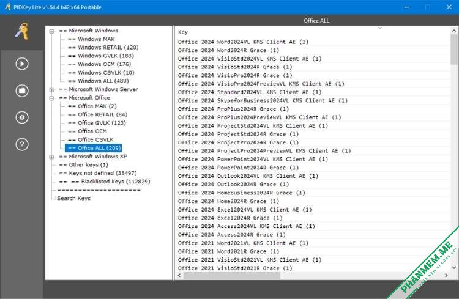Select Office MAK (2) tree item
459x299 pixels.
point(92,106)
